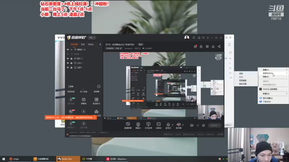Toggle visibility of the dimmed second layer
Image resolution: width=289 pixels, height=162 pixels.
coord(68,54)
